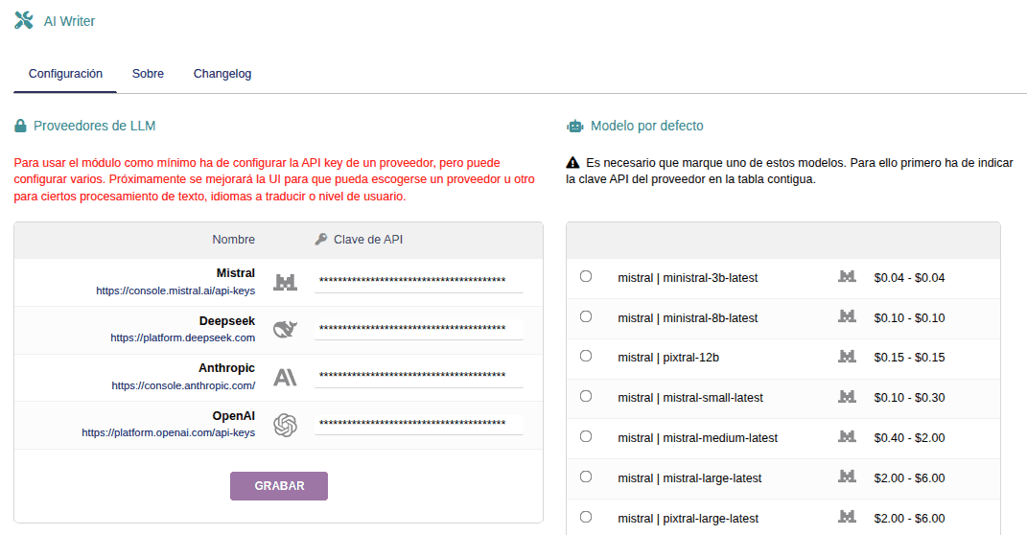Follow the platform.deepseek.com link
This screenshot has height=535, width=1027.
click(x=182, y=337)
